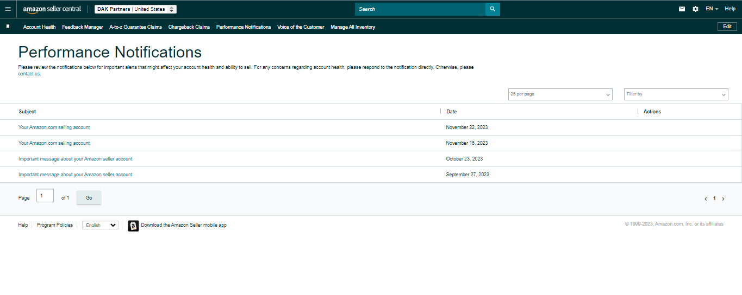Go to A-to-z Guarantee Claims

(135, 27)
